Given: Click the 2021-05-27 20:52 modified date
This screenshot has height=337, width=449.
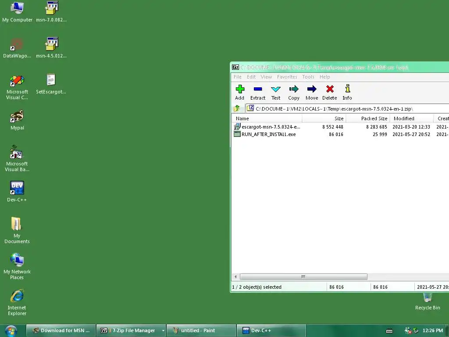Looking at the screenshot, I should (x=411, y=134).
